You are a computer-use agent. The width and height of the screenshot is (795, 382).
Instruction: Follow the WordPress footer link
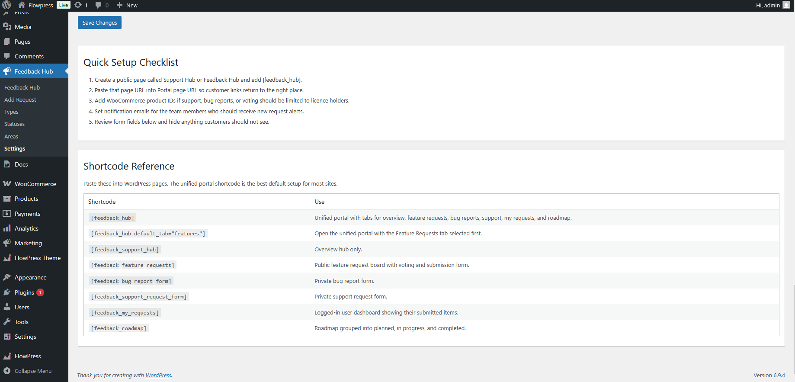(158, 375)
